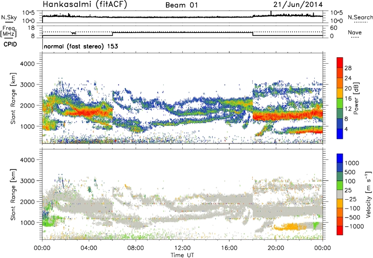The image size is (373, 258).
Task: Click the red bottom of Velocity colorbar
Action: tap(340, 231)
